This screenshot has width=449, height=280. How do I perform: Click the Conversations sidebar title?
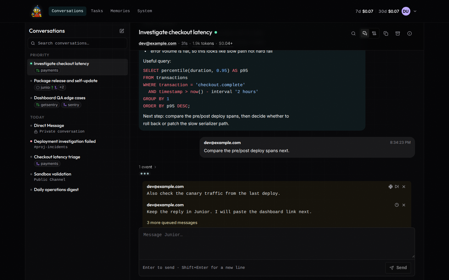tap(47, 31)
